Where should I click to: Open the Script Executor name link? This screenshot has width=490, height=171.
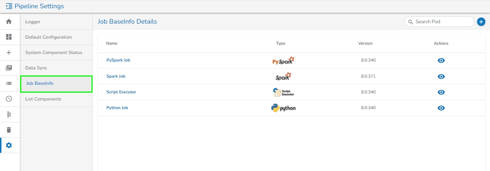click(121, 92)
